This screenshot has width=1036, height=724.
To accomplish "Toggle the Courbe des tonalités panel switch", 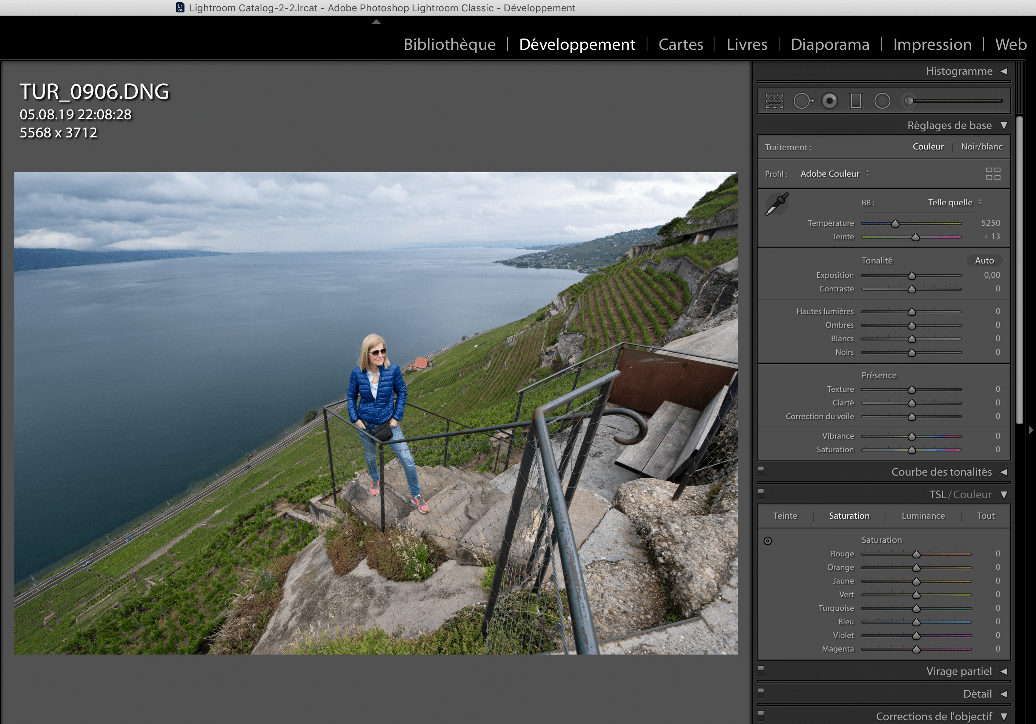I will pos(761,470).
